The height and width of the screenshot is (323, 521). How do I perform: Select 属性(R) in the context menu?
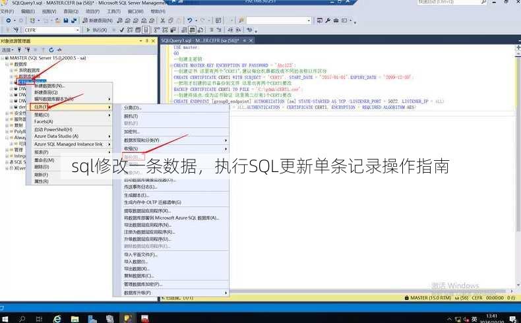(70, 181)
